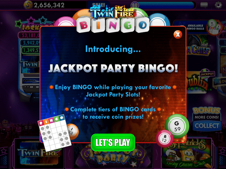
Task: Open the Jackpot Party slot thumbnail
Action: (113, 157)
